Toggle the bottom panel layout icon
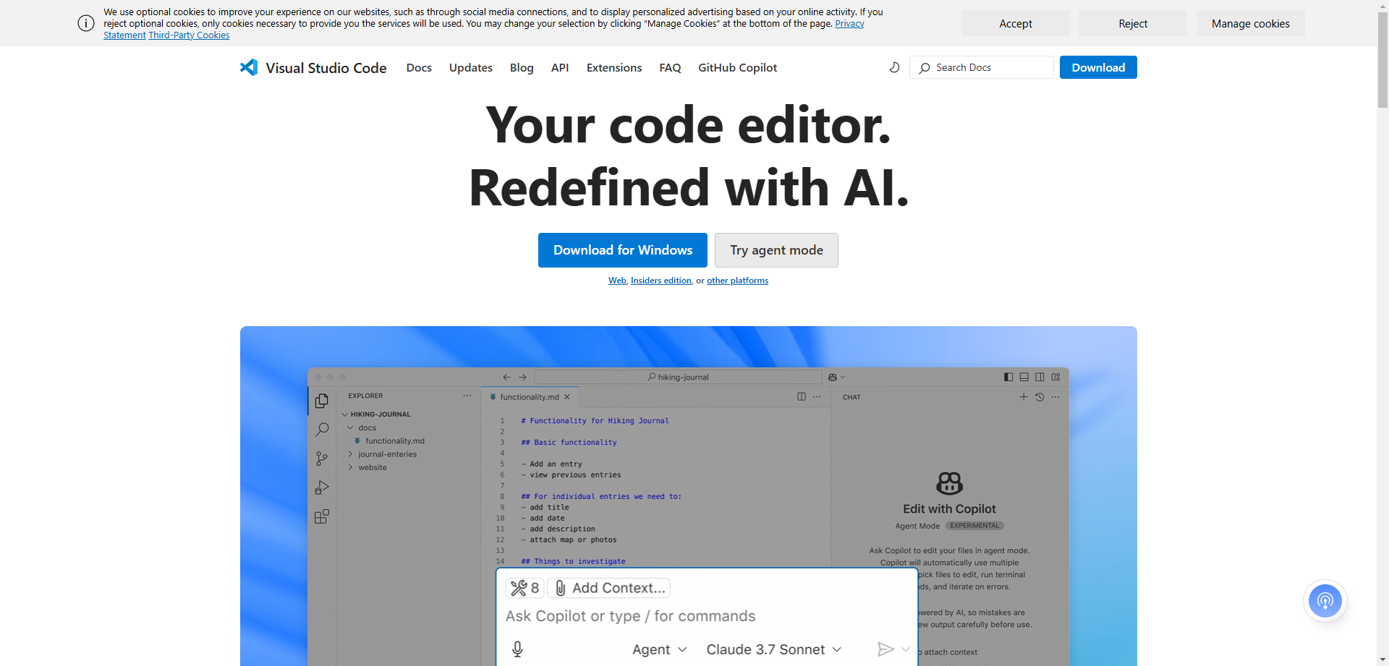This screenshot has width=1389, height=666. 1024,377
